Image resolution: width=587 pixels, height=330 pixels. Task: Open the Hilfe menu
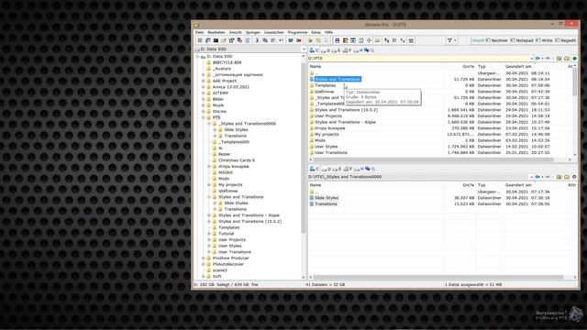(328, 33)
